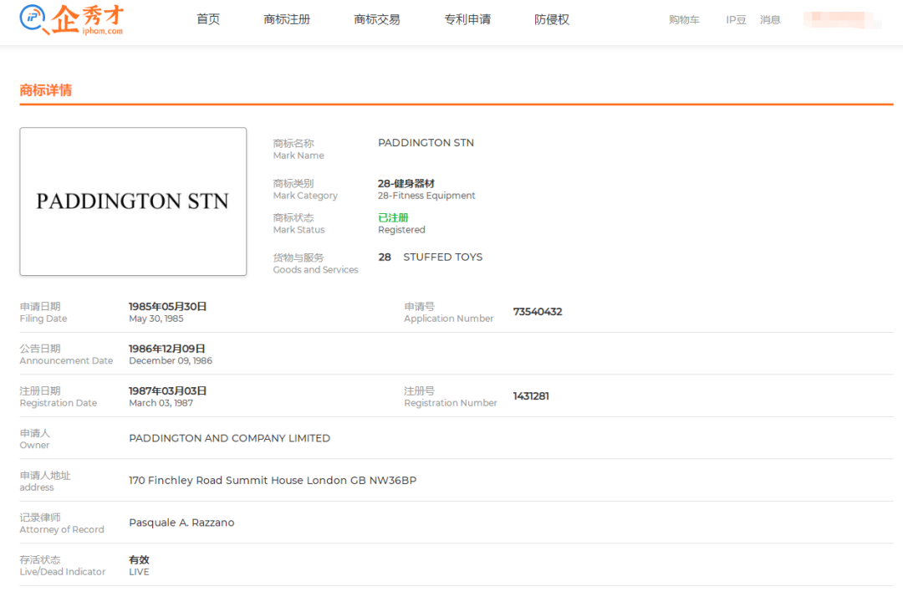Click the Registration Date label
Screen dimensions: 903x607
[59, 403]
